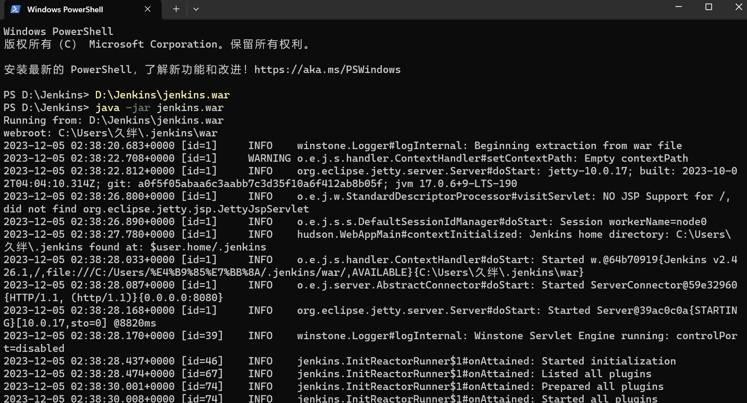Click the "$user.home/.jenkins" path
Viewport: 747px width, 403px height.
[208, 247]
